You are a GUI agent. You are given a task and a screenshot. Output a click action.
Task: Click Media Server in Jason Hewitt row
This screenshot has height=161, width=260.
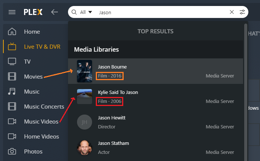220,127
